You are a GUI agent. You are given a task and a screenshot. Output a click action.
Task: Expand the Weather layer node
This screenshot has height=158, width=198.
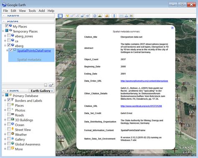pos(5,134)
